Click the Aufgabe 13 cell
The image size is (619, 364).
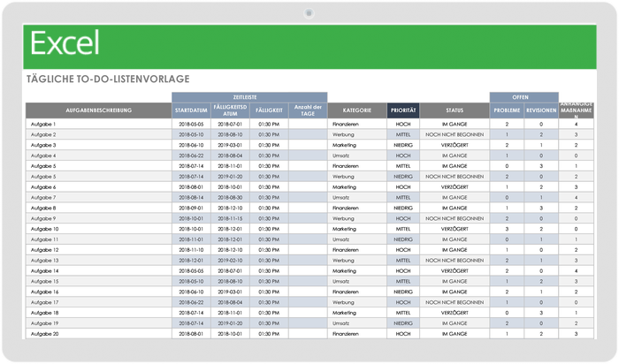[x=99, y=261]
